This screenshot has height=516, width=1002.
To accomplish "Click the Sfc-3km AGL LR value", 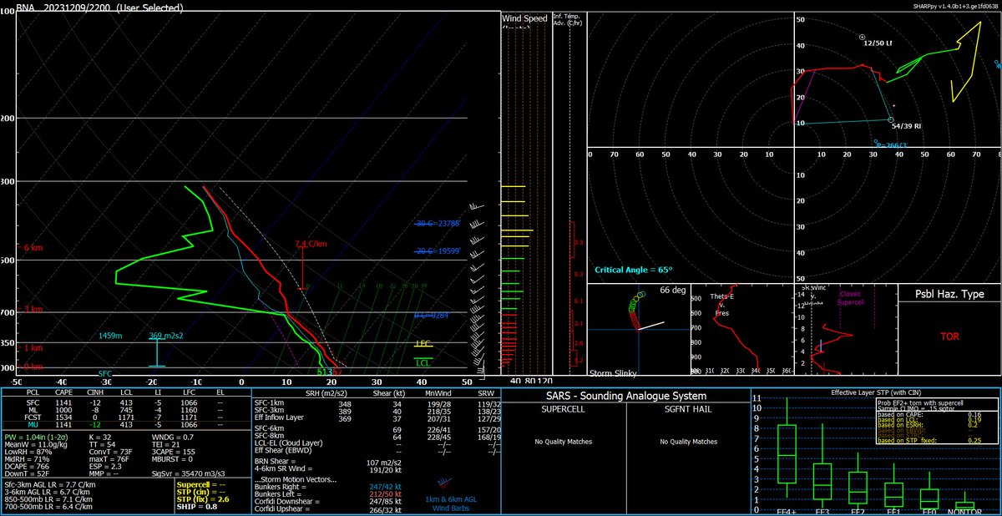I will tap(50, 484).
